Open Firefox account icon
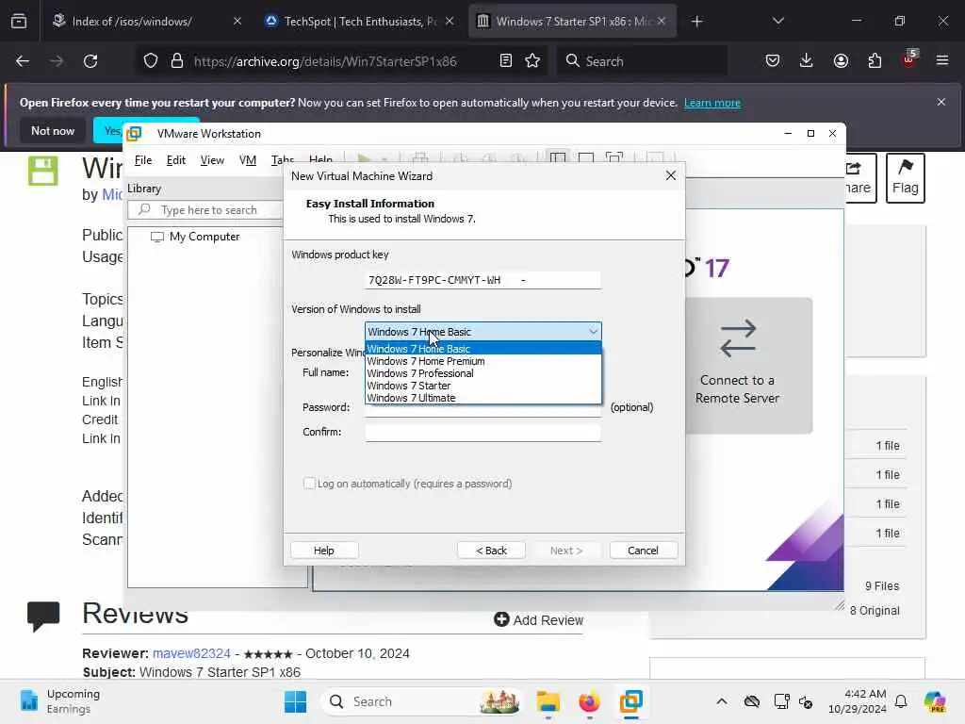The height and width of the screenshot is (724, 965). [x=841, y=61]
